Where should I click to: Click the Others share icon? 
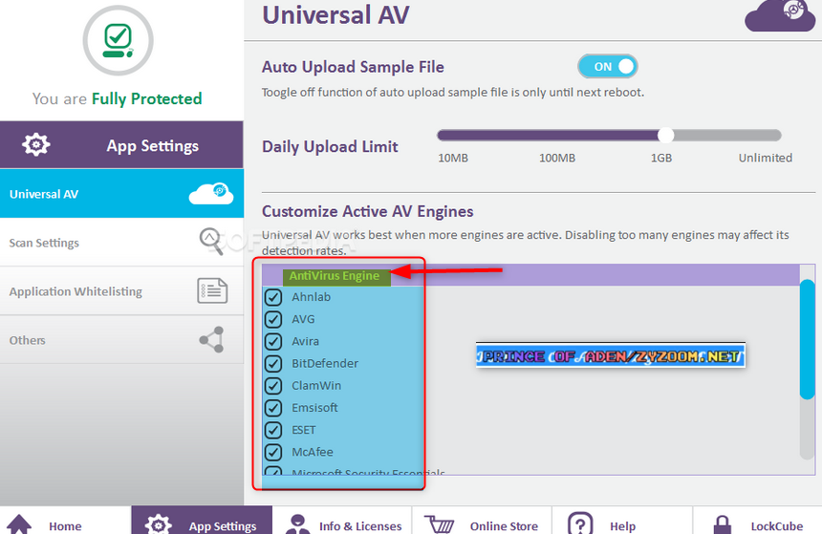212,339
